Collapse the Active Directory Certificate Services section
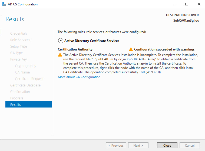 (61, 41)
